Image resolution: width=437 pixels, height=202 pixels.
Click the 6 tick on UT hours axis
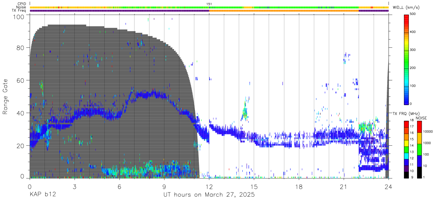119,187
